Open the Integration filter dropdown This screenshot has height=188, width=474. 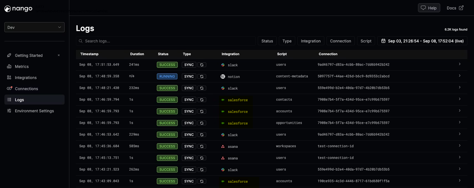311,41
